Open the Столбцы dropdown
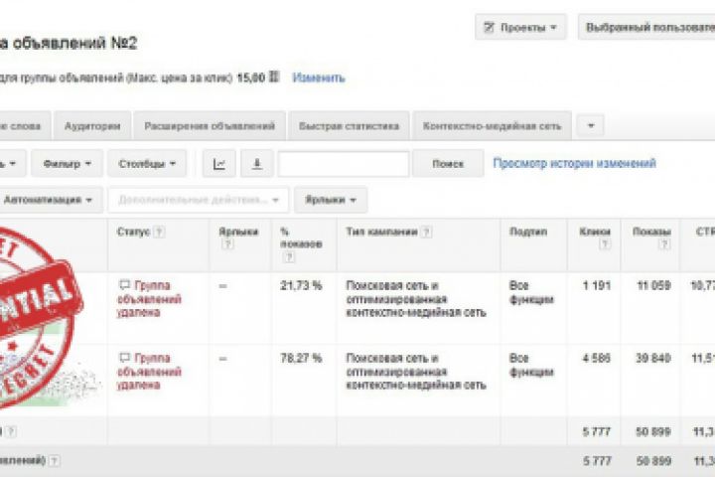 click(147, 163)
